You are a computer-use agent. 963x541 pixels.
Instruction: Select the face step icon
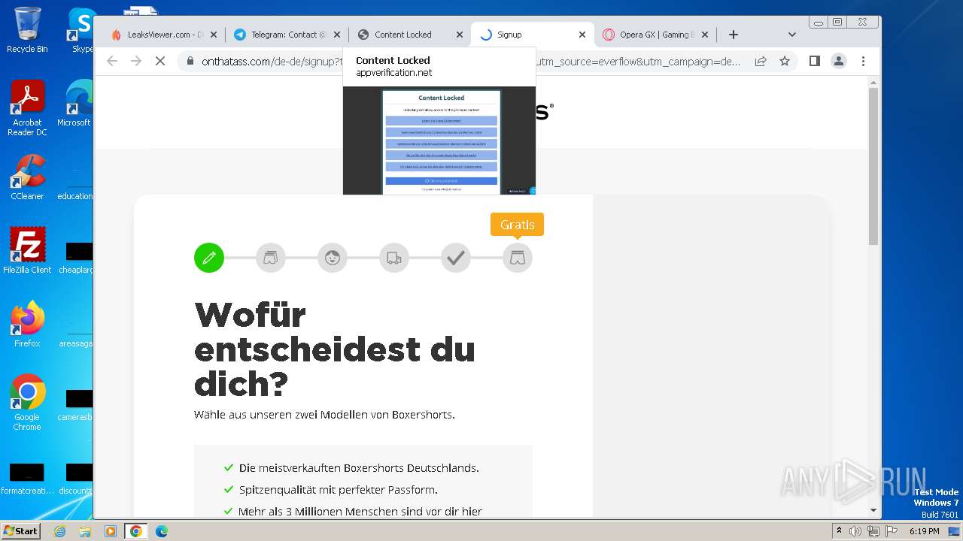click(x=333, y=258)
